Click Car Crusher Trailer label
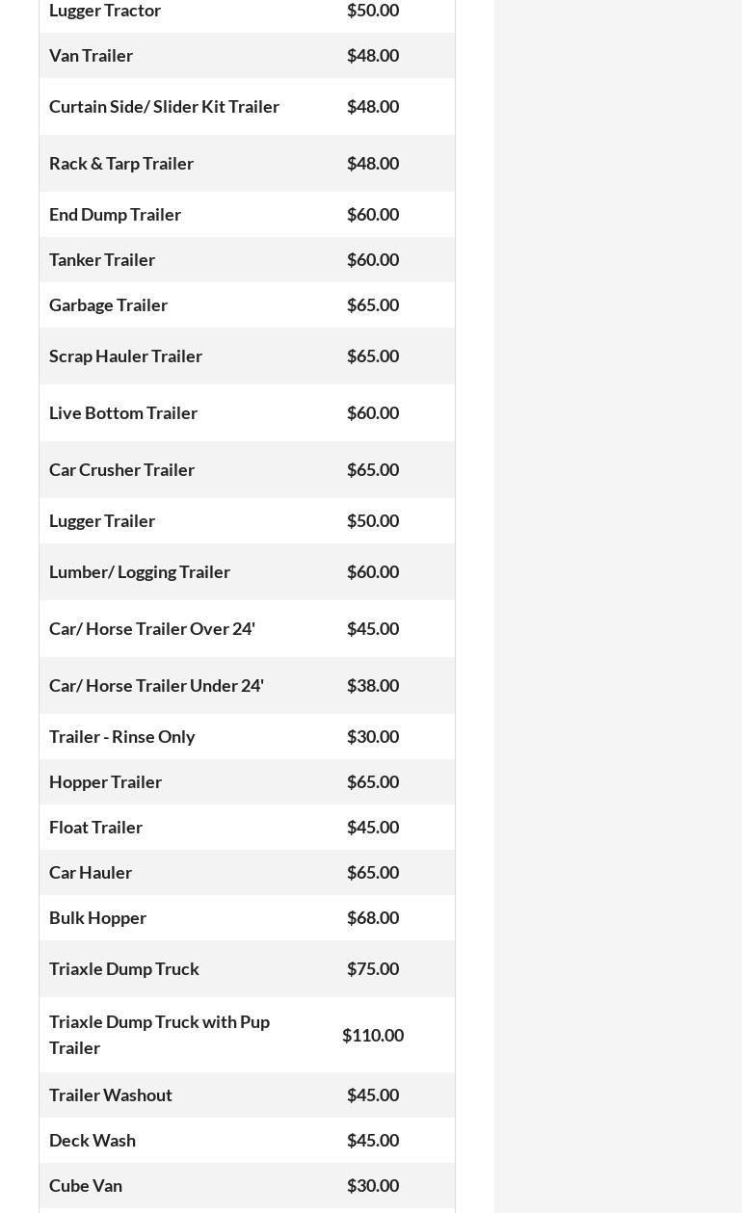Image resolution: width=742 pixels, height=1213 pixels. (121, 470)
